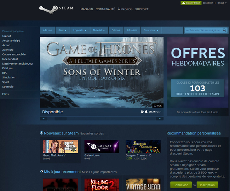This screenshot has height=191, width=230.
Task: Click the 103 titres en solde box
Action: click(x=197, y=88)
